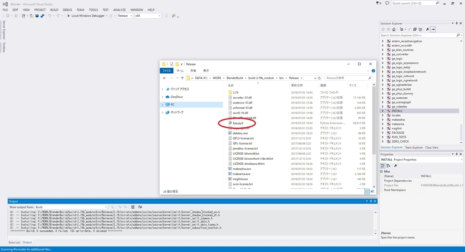Expand Quick Access in Explorer sidebar

coord(163,89)
